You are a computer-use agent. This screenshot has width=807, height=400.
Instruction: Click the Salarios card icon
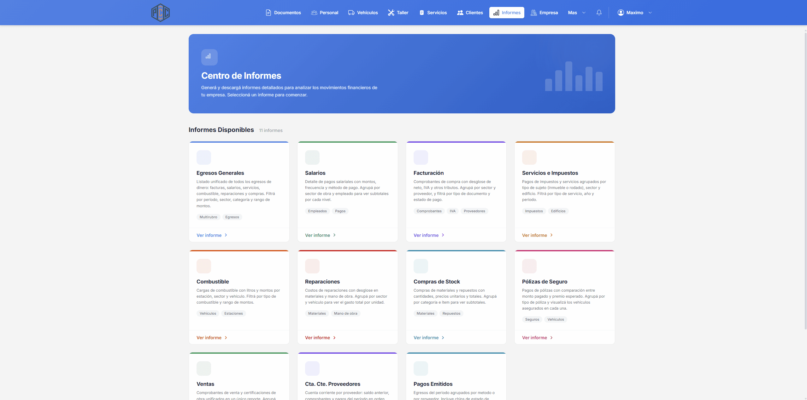tap(312, 157)
